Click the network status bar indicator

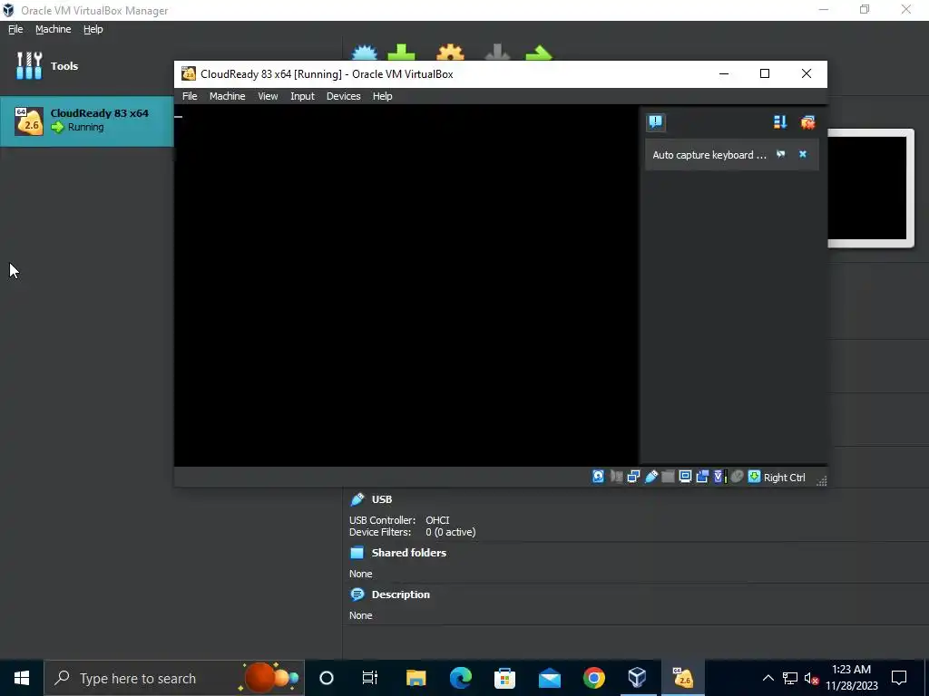pos(633,477)
